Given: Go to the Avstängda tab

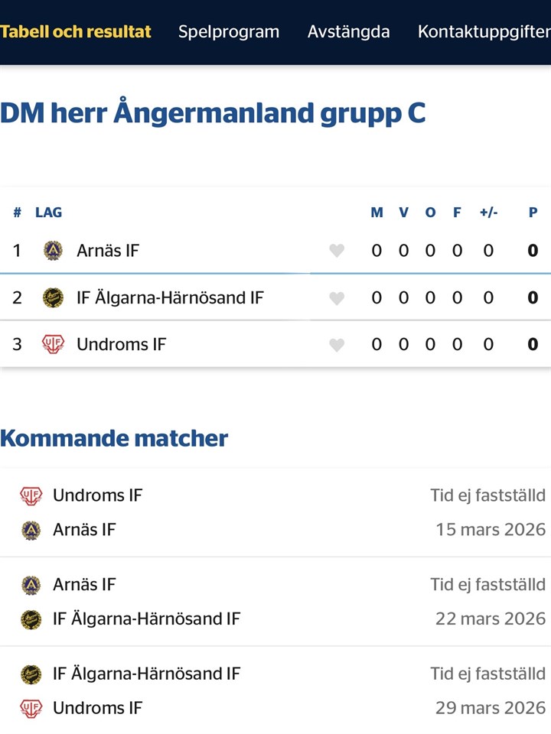Looking at the screenshot, I should (x=348, y=32).
